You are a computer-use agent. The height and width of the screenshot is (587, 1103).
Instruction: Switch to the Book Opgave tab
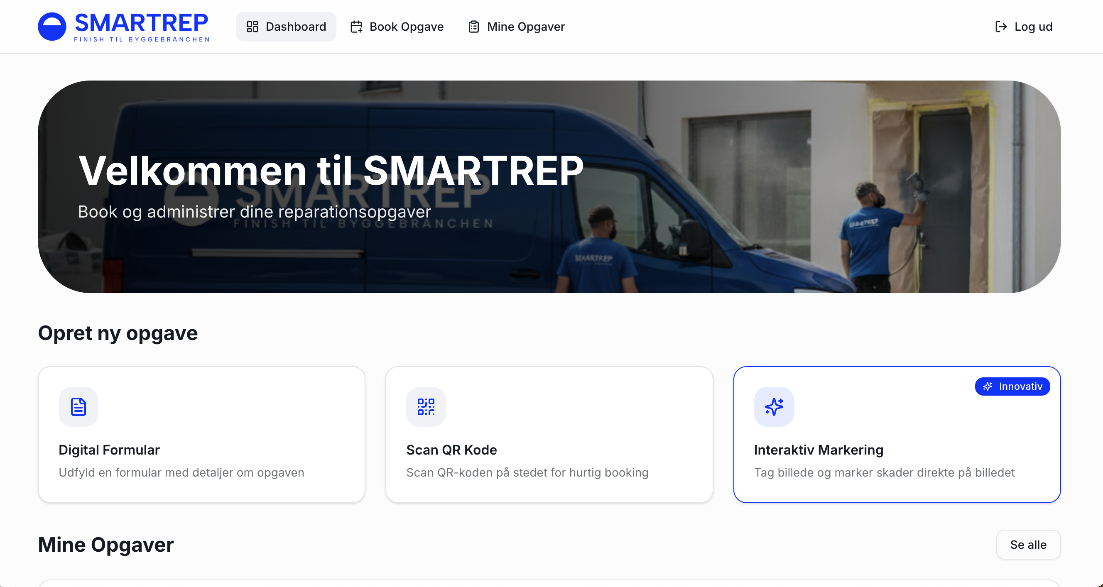pos(397,26)
